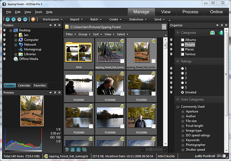Screen dimensions: 231x161
Task: Open the Filter dropdown above thumbnails
Action: (70, 34)
